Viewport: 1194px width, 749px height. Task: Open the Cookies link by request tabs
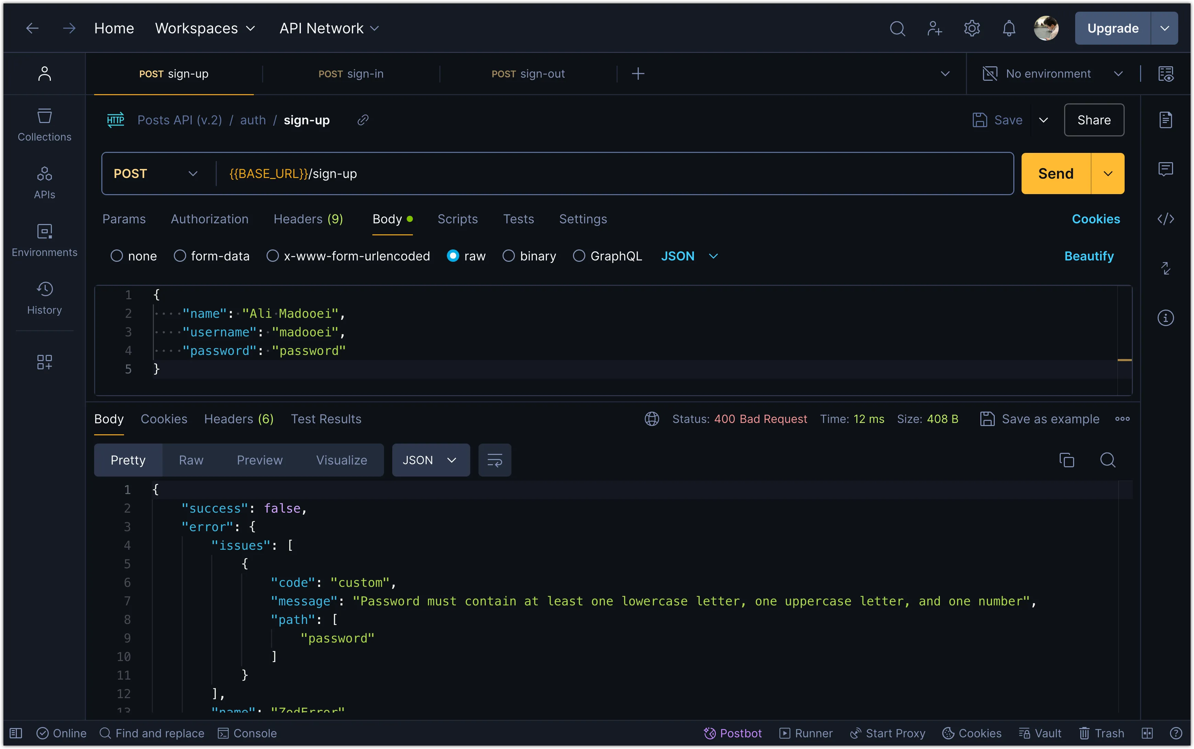(1096, 219)
